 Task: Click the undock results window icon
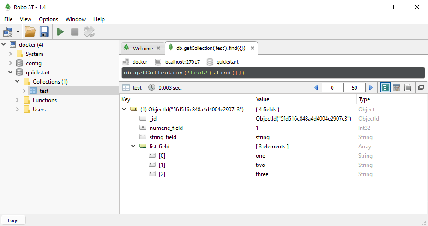click(421, 87)
